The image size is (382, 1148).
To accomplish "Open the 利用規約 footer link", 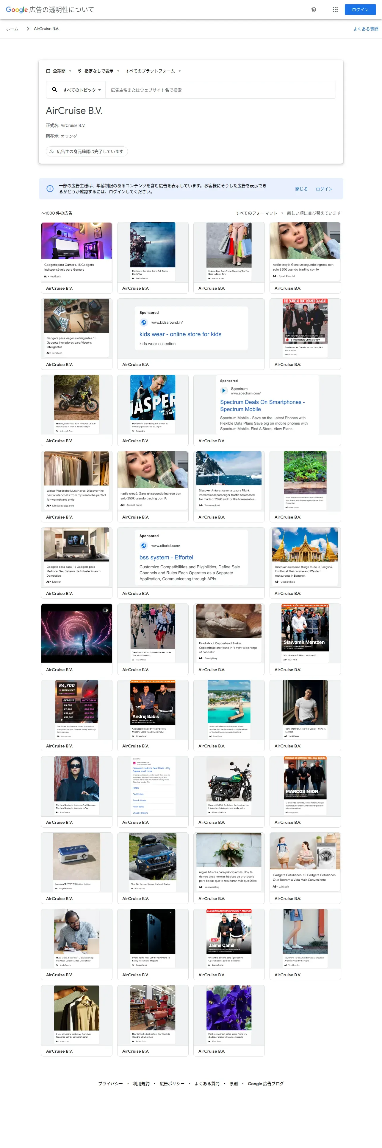I will [141, 1083].
